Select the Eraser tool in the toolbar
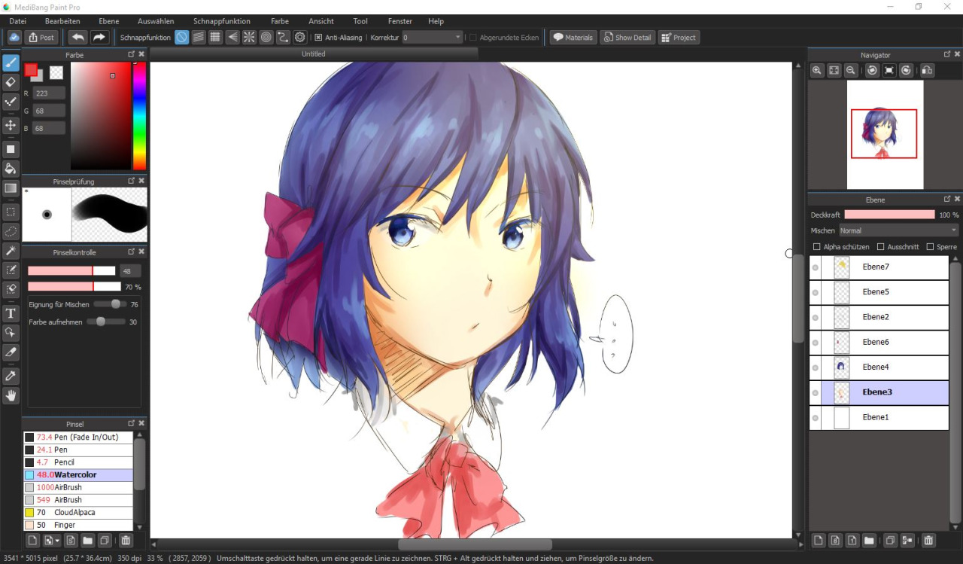Screen dimensions: 963x564 point(11,83)
